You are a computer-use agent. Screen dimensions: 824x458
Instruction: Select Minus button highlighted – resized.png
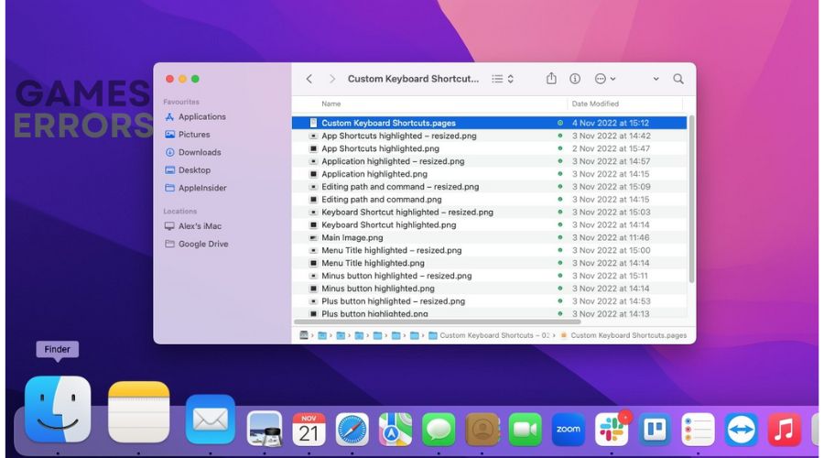[489, 276]
